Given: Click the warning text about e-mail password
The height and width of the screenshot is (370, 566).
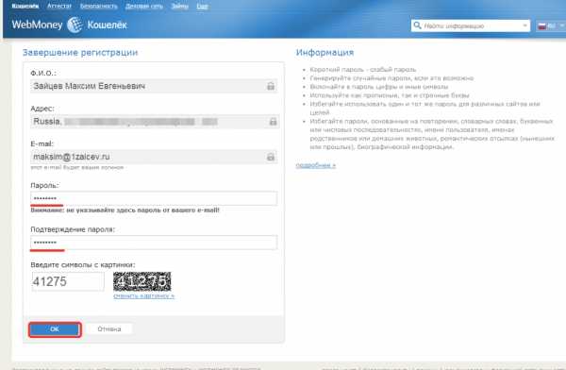Looking at the screenshot, I should coord(125,210).
